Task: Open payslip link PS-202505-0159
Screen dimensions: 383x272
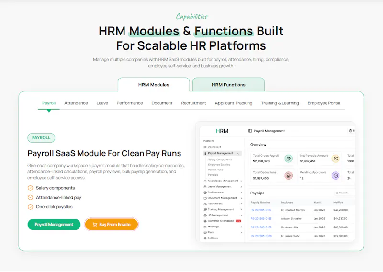Action: 261,227
